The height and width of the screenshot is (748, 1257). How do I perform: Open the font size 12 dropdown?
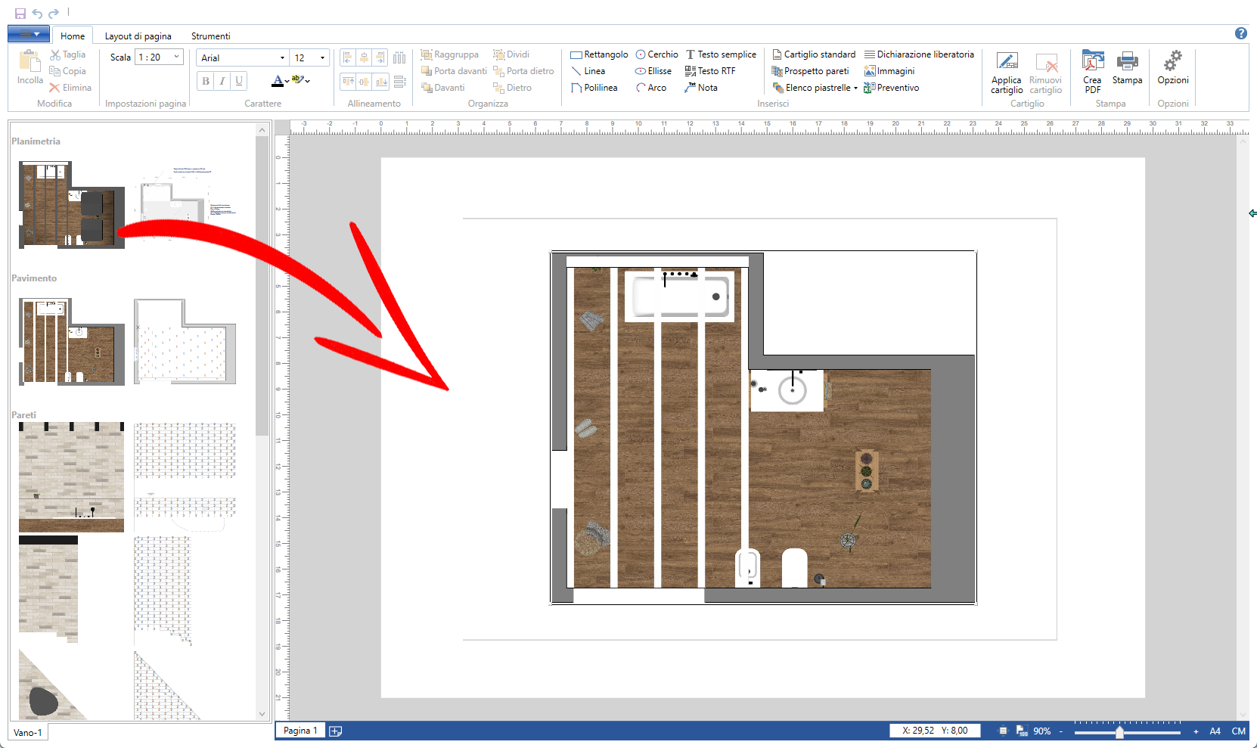pyautogui.click(x=323, y=57)
